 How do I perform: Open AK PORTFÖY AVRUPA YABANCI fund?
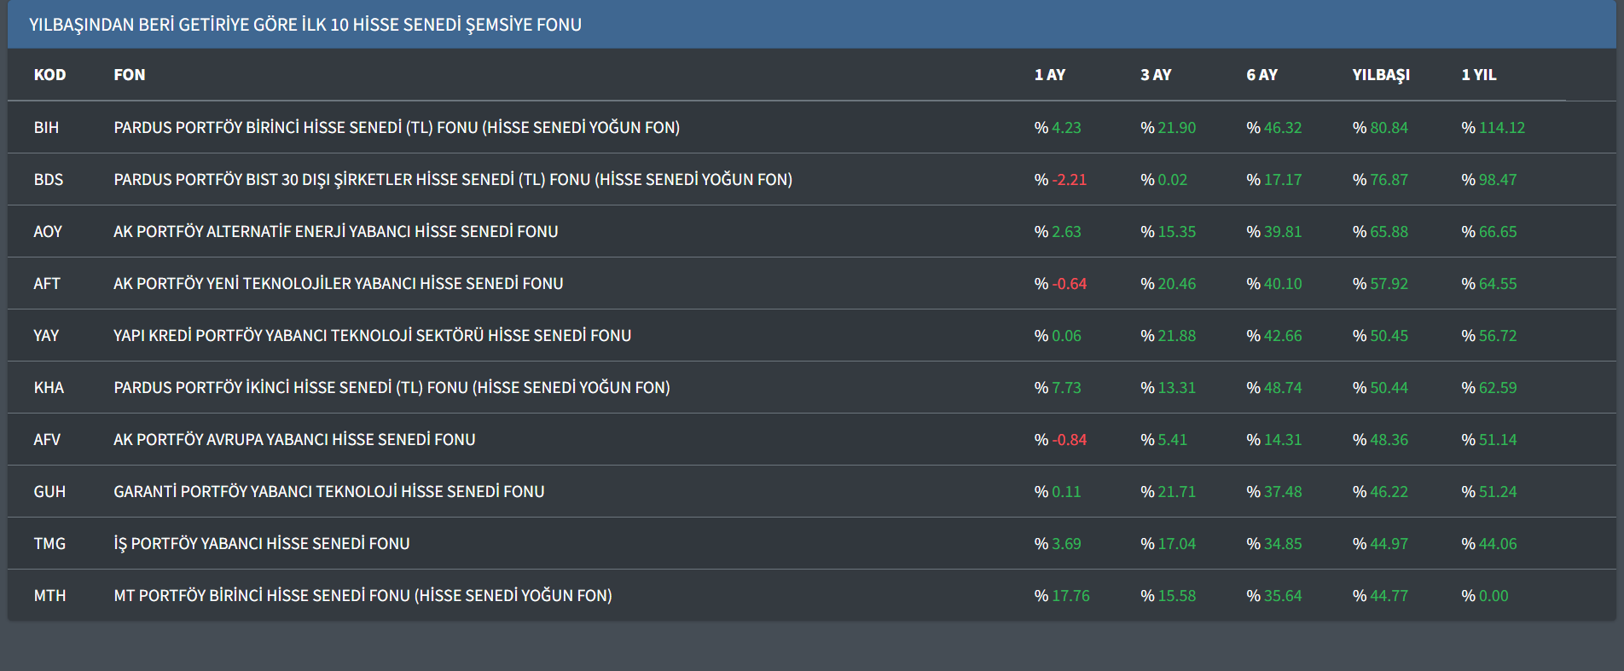point(294,440)
